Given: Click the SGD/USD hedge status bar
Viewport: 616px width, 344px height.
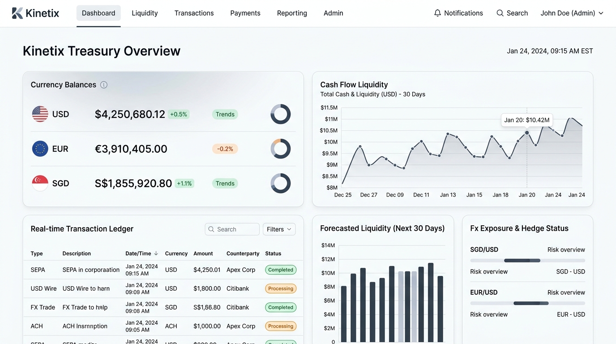Looking at the screenshot, I should click(528, 260).
